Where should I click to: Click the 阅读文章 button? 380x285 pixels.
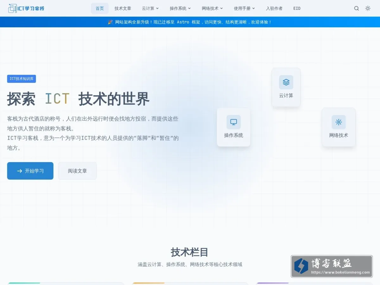(x=77, y=171)
